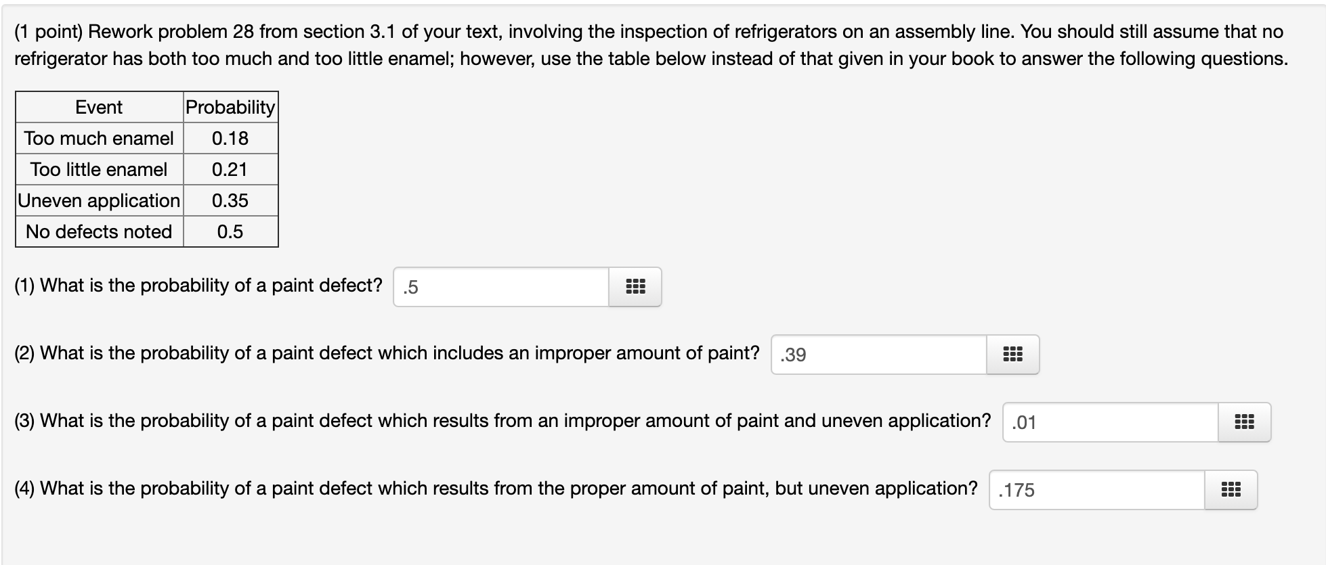Select the 0.35 probability value
The width and height of the screenshot is (1326, 565).
[x=230, y=200]
